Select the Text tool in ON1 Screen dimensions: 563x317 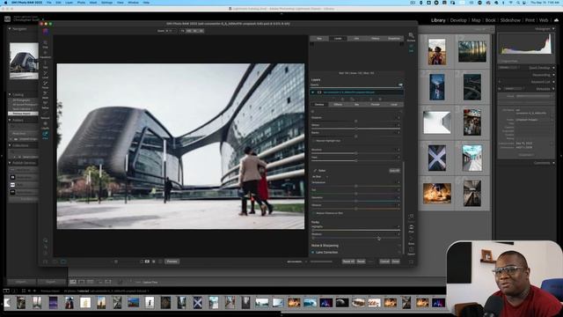coord(45,64)
